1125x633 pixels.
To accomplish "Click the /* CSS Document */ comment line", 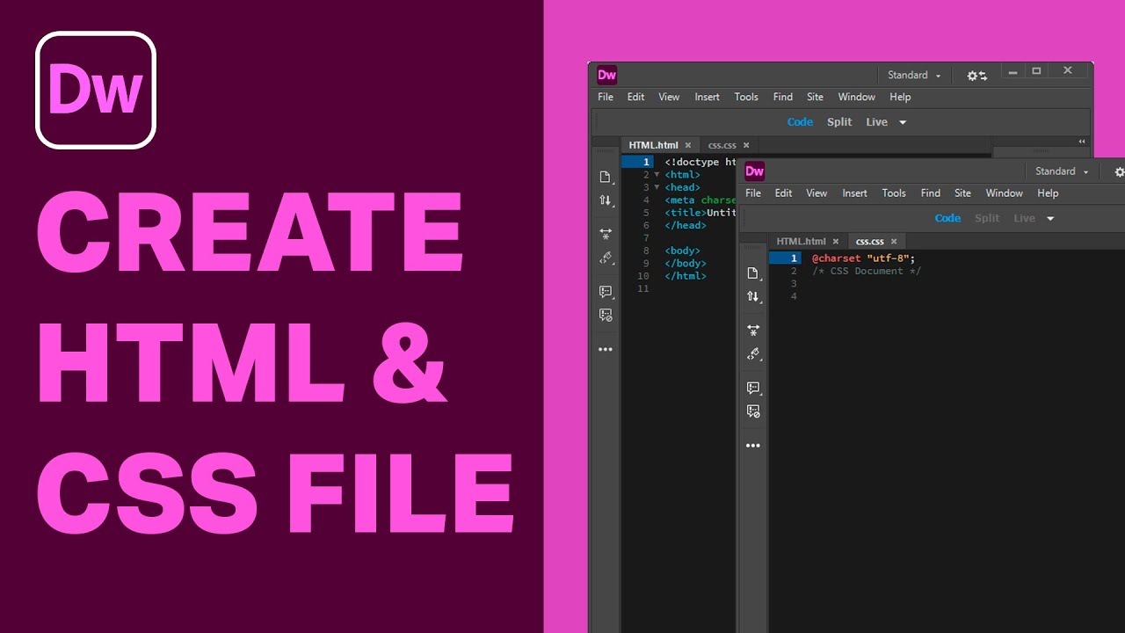I will pos(866,272).
